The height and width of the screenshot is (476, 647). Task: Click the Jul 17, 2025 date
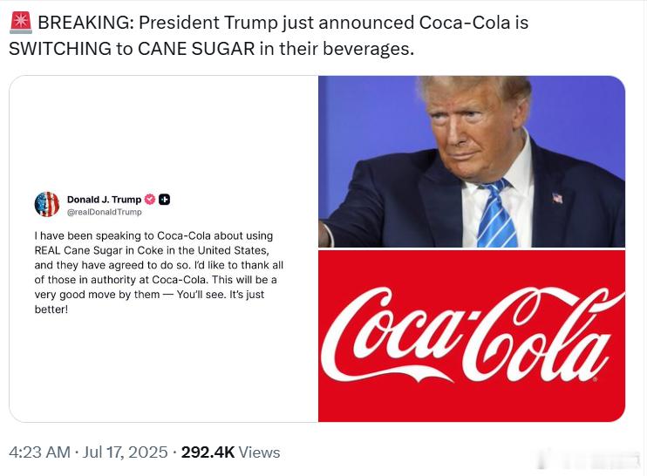click(125, 452)
